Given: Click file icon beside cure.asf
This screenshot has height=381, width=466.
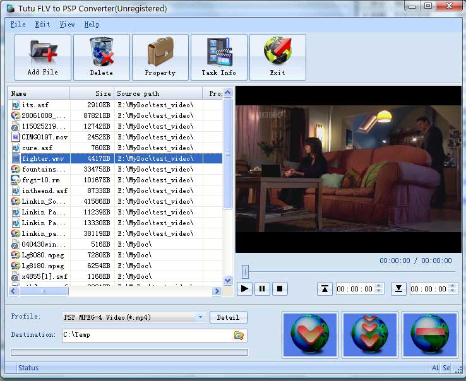Looking at the screenshot, I should tap(15, 148).
